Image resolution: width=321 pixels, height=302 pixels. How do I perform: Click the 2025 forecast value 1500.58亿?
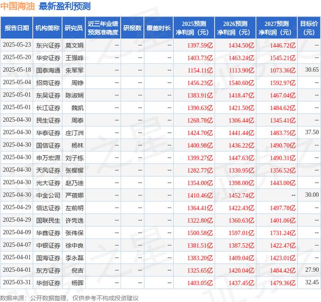point(200,233)
